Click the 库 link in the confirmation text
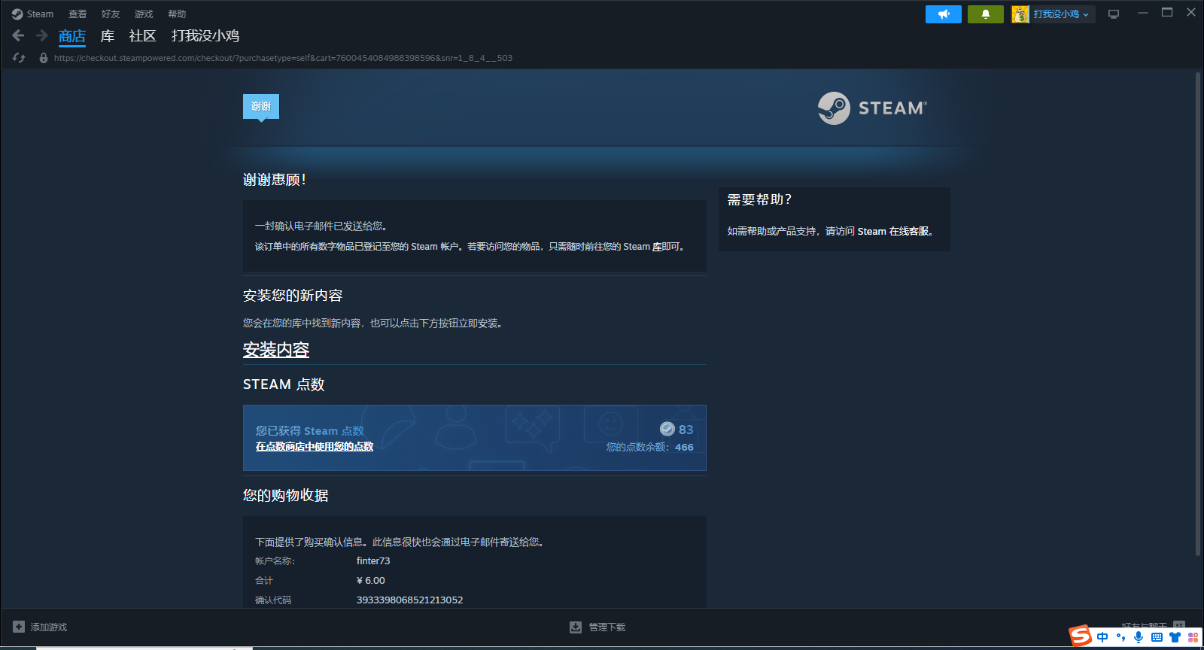1204x650 pixels. point(657,247)
